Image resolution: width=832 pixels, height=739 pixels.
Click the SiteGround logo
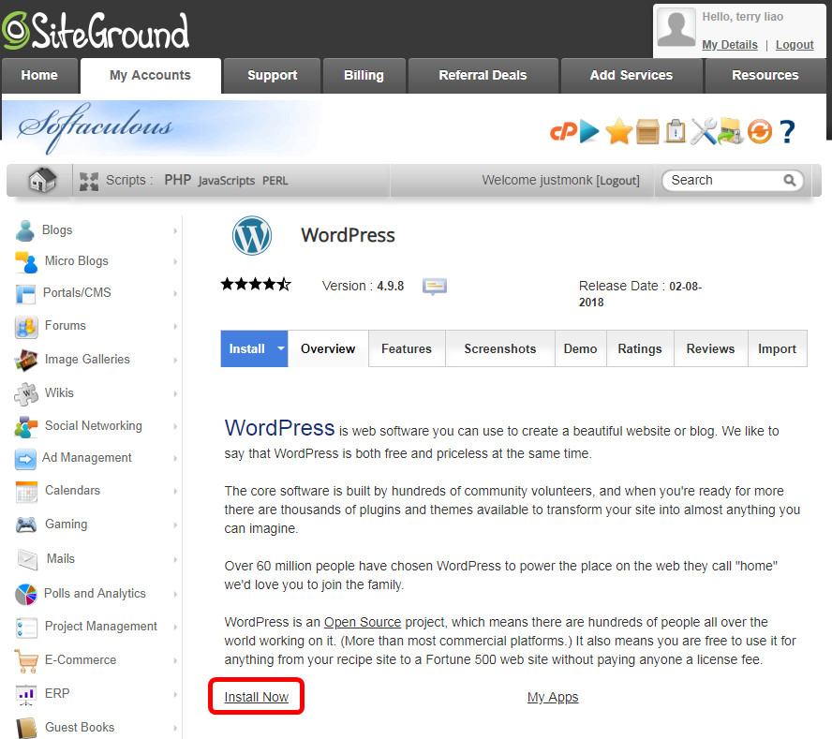[96, 30]
